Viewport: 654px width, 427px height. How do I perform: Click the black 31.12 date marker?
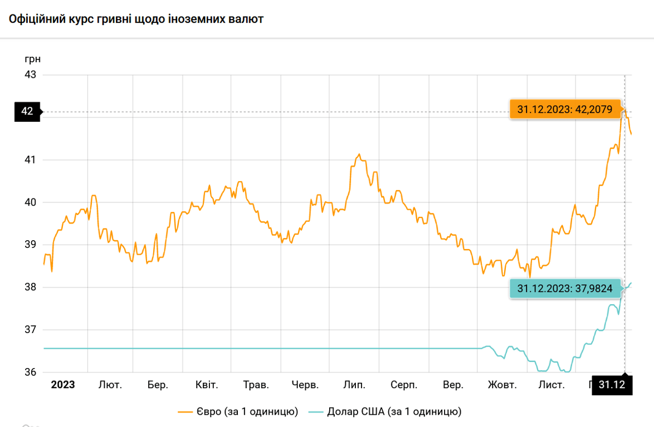coord(612,385)
